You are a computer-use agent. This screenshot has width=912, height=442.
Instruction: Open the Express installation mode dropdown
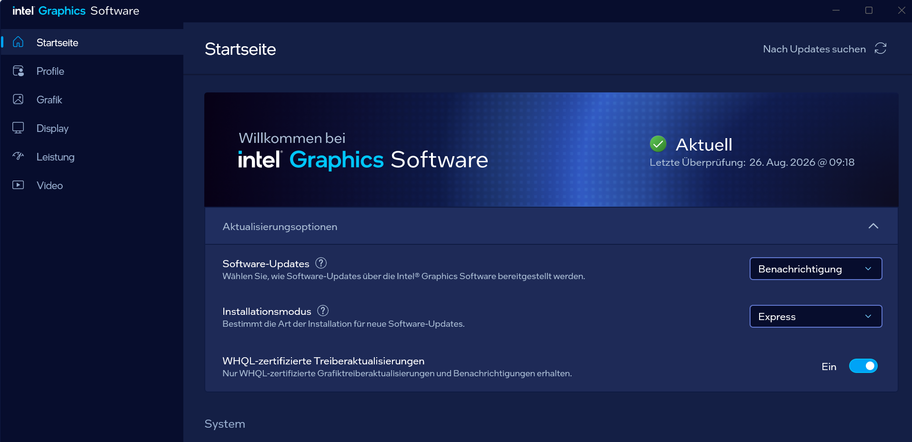coord(816,316)
